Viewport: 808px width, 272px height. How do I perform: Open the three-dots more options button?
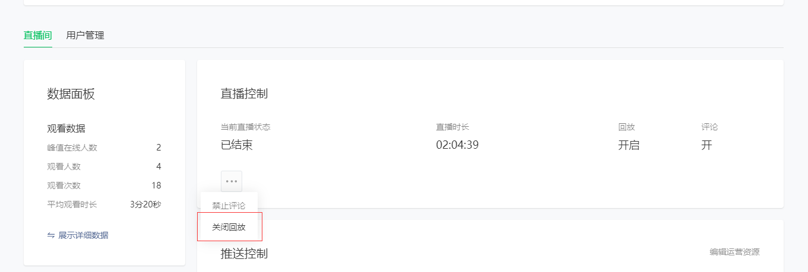coord(232,181)
